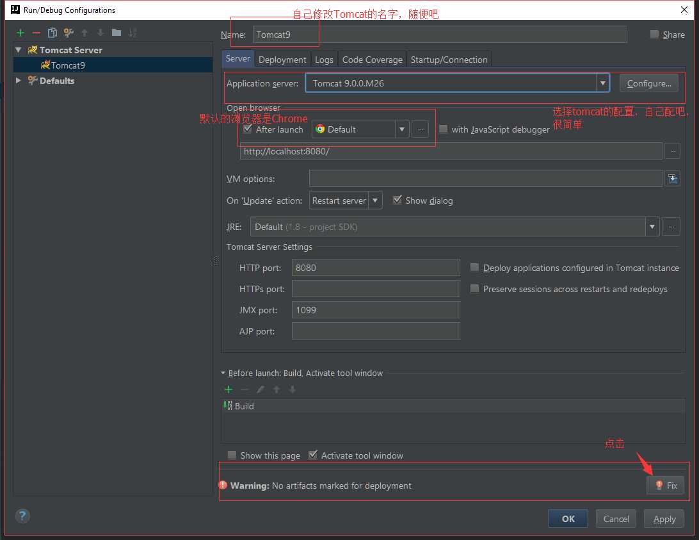The width and height of the screenshot is (699, 540).
Task: Expand Defaults tree node
Action: [19, 80]
